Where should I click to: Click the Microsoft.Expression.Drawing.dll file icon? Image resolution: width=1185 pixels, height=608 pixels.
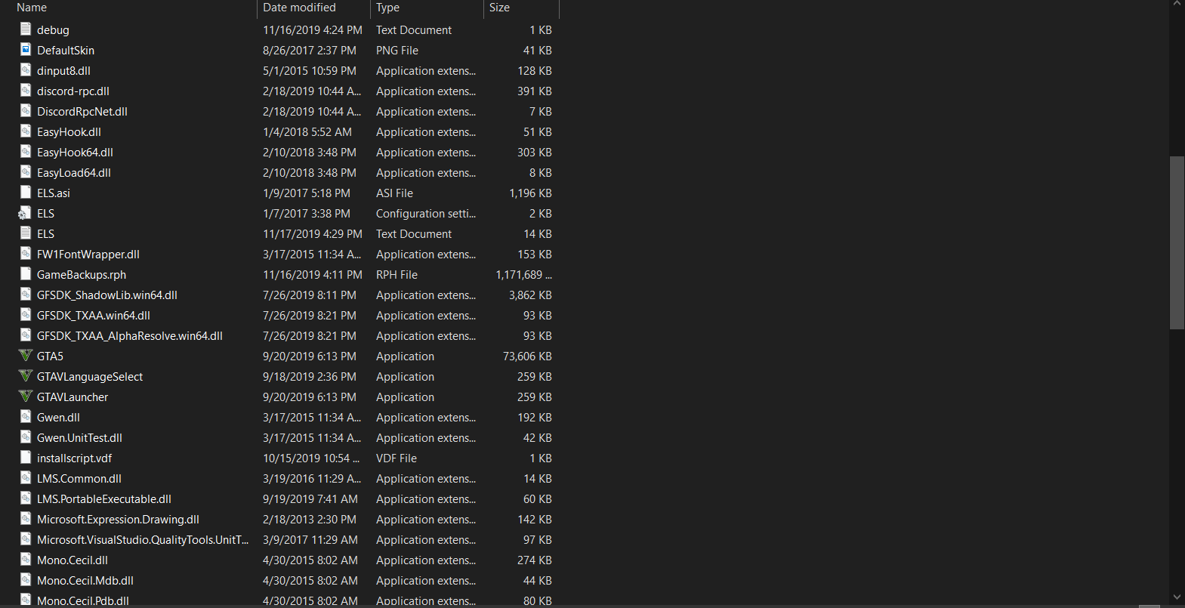click(x=26, y=519)
